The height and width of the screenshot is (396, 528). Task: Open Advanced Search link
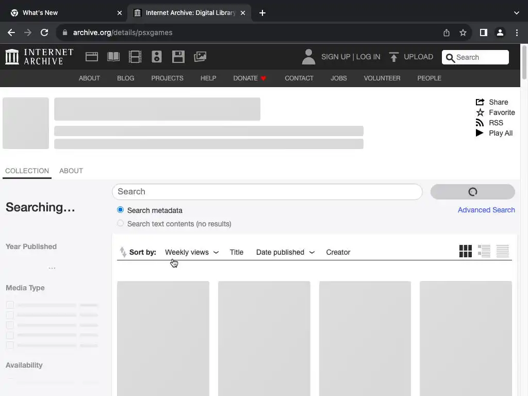click(x=486, y=210)
